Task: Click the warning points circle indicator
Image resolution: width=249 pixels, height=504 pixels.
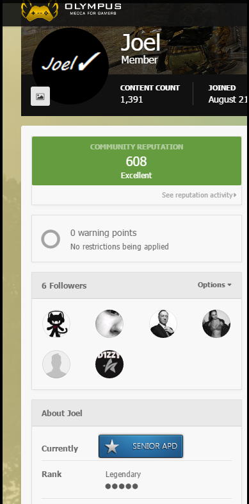Action: (x=51, y=239)
